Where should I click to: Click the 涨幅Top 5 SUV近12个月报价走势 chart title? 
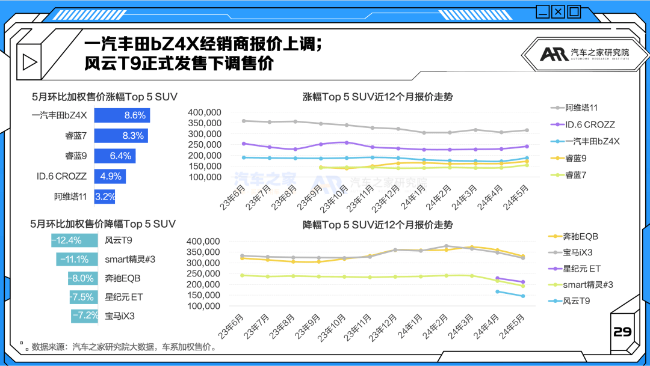click(x=377, y=97)
